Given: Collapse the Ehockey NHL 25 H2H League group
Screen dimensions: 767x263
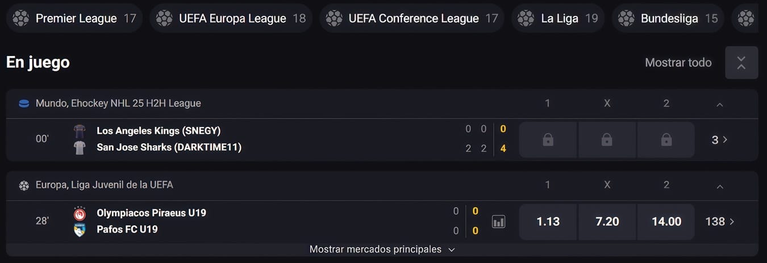Looking at the screenshot, I should click(x=720, y=104).
